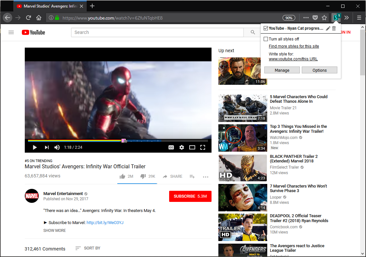366x257 pixels.
Task: Toggle closed captions on video
Action: point(171,147)
